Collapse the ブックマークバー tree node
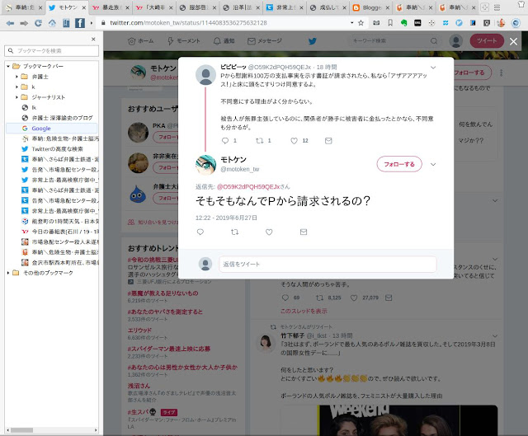 pyautogui.click(x=8, y=66)
